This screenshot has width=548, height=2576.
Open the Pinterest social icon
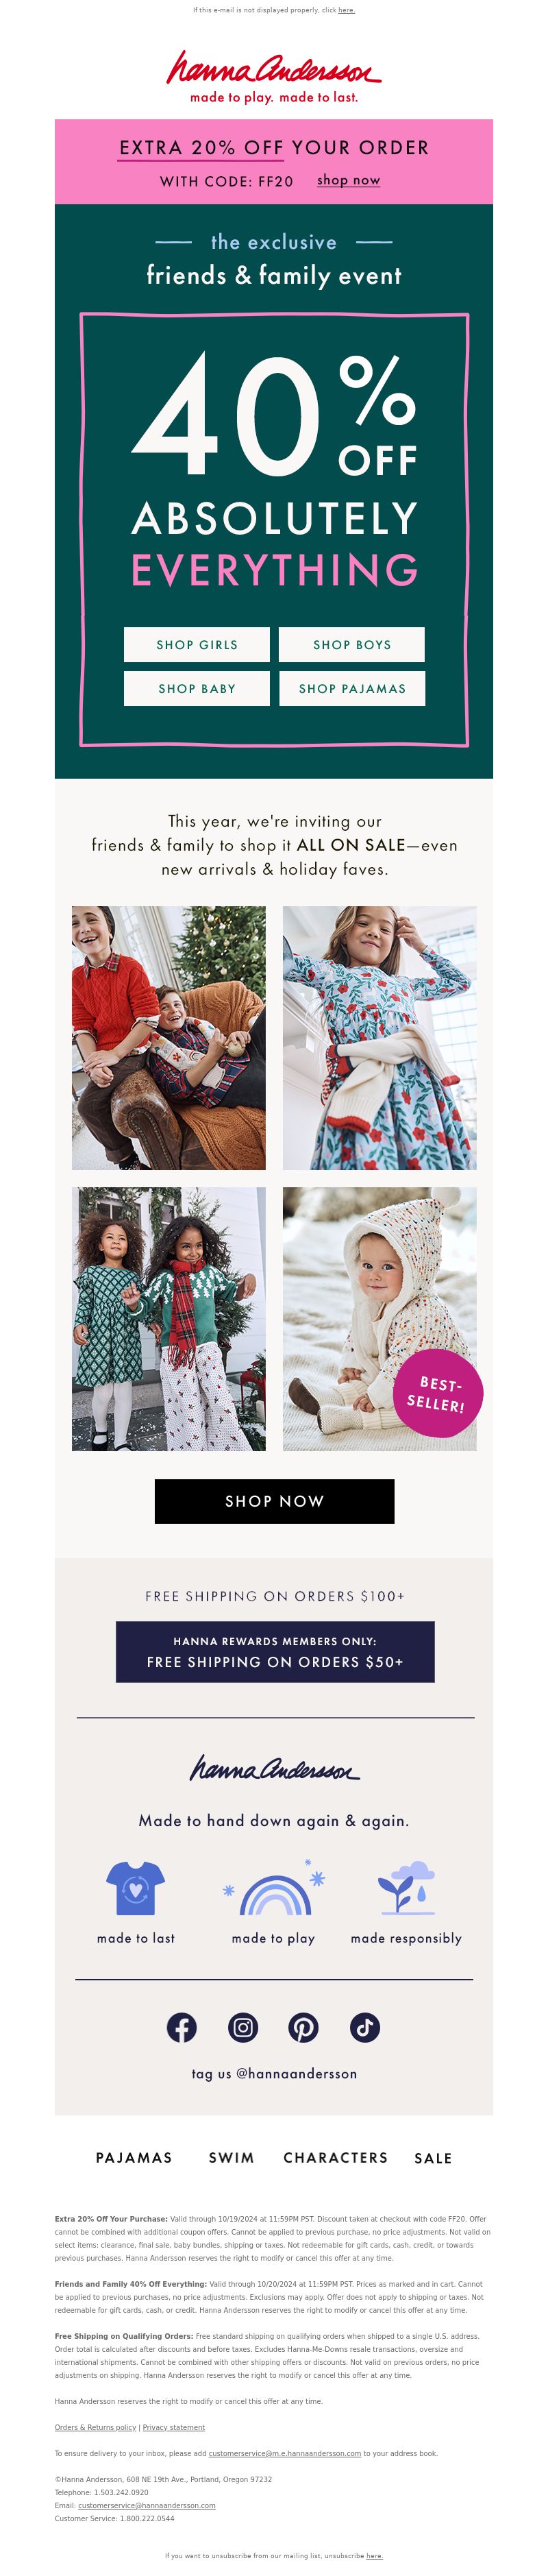(303, 2027)
